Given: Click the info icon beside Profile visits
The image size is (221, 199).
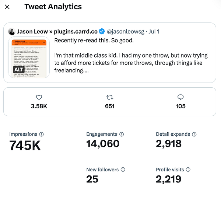Looking at the screenshot, I should click(188, 170).
